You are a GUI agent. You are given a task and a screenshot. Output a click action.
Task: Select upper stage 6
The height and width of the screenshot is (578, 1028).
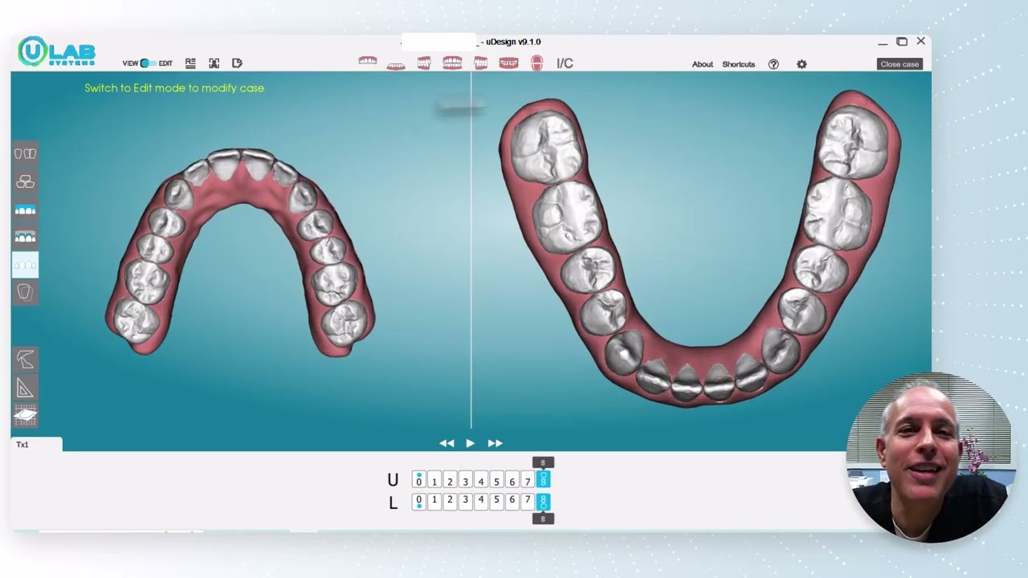[512, 480]
